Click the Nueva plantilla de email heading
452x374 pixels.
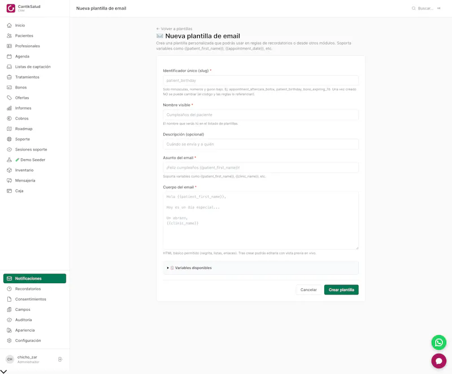202,36
